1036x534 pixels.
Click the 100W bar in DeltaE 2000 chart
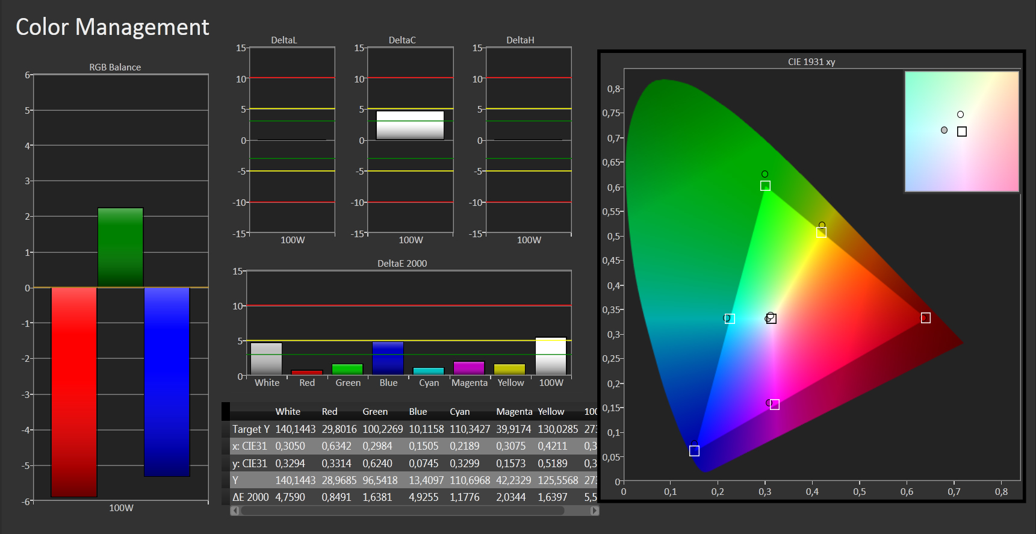tap(551, 356)
